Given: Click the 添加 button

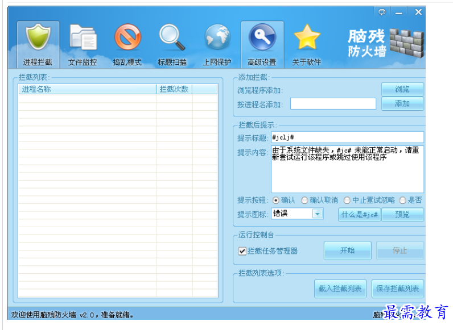Looking at the screenshot, I should click(402, 103).
